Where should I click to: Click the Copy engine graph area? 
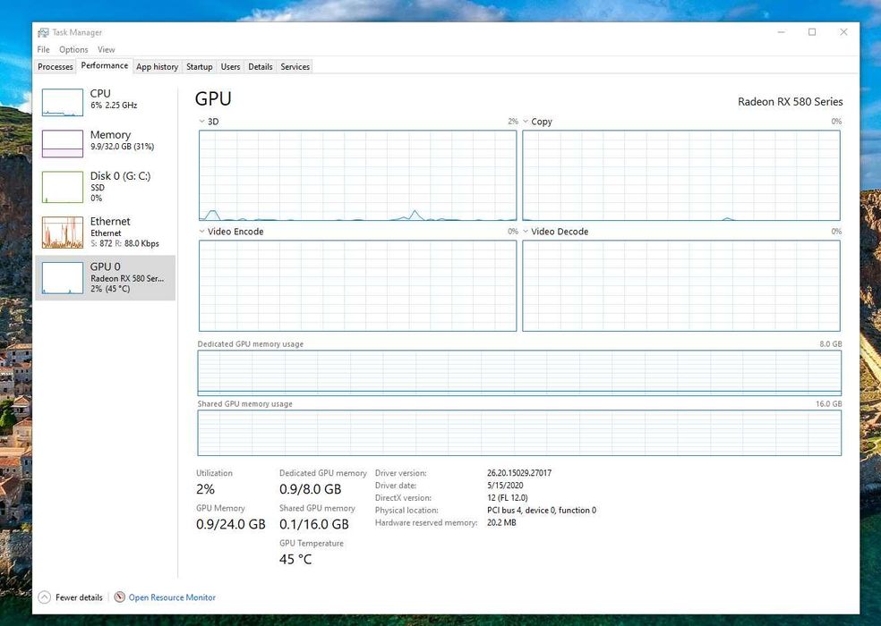[x=681, y=175]
